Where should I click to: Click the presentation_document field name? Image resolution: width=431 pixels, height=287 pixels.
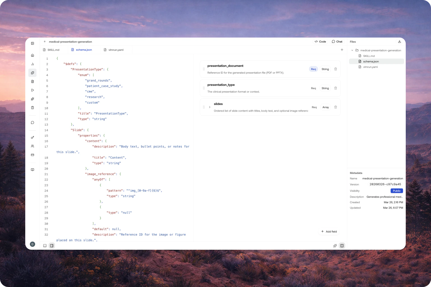click(225, 66)
